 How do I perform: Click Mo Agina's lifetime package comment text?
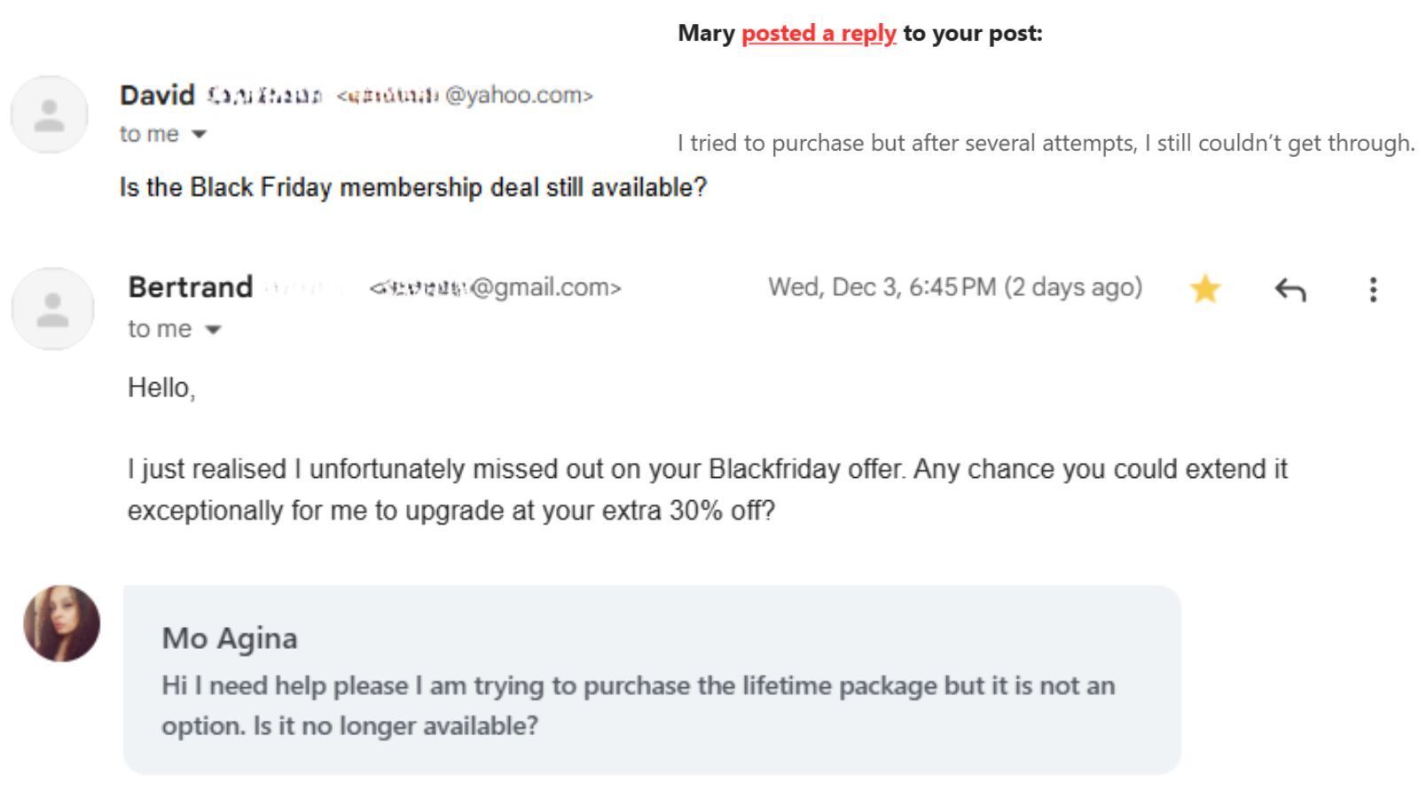pos(637,706)
